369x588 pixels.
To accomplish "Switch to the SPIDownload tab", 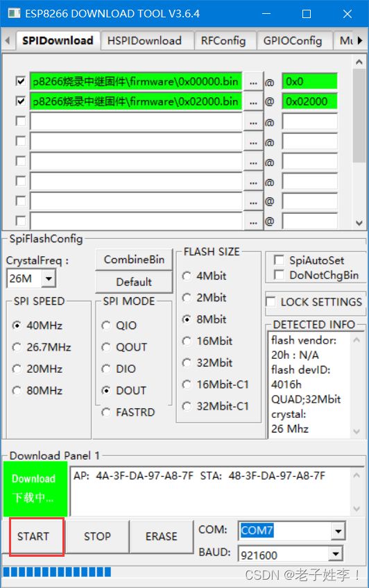I will (x=58, y=40).
